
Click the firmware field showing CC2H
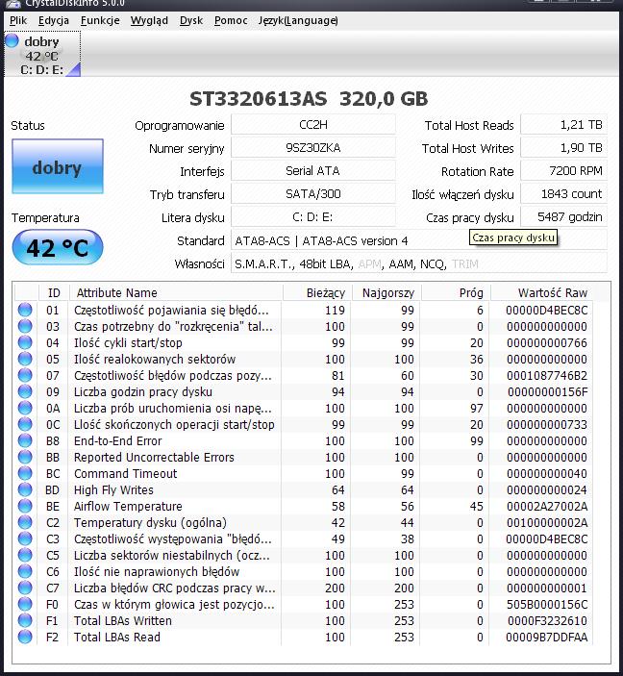(313, 125)
